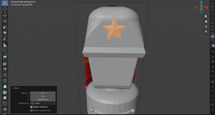This screenshot has width=215, height=115.
Task: Select the Smooth vertices tool
Action: [x=5, y=98]
